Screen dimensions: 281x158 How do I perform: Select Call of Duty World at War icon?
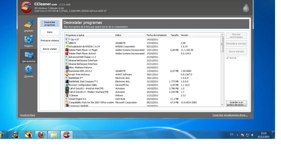point(67,88)
